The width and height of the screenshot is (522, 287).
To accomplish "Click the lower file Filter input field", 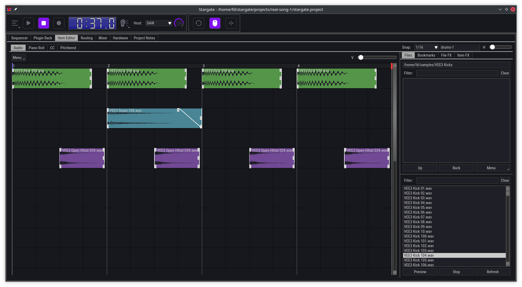I will (x=457, y=180).
